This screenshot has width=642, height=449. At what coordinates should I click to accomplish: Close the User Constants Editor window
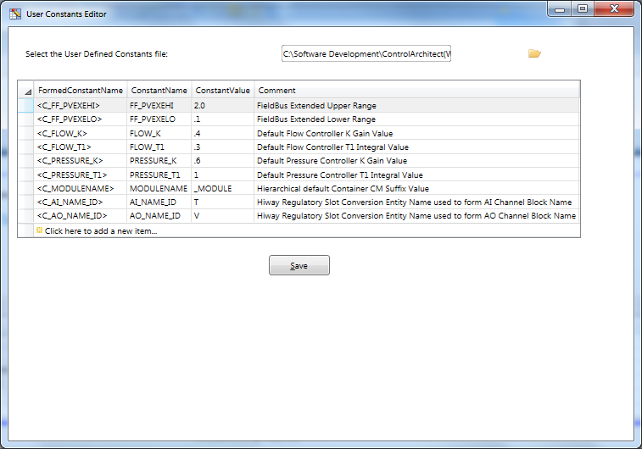coord(614,9)
